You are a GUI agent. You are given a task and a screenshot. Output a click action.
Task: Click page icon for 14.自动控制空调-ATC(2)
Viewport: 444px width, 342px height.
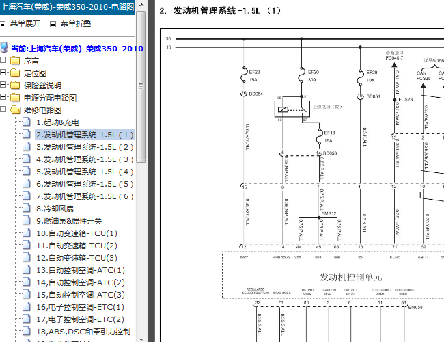click(x=27, y=282)
